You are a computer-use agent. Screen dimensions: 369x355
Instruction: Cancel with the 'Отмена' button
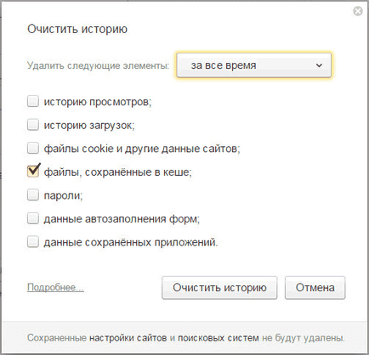tap(315, 288)
